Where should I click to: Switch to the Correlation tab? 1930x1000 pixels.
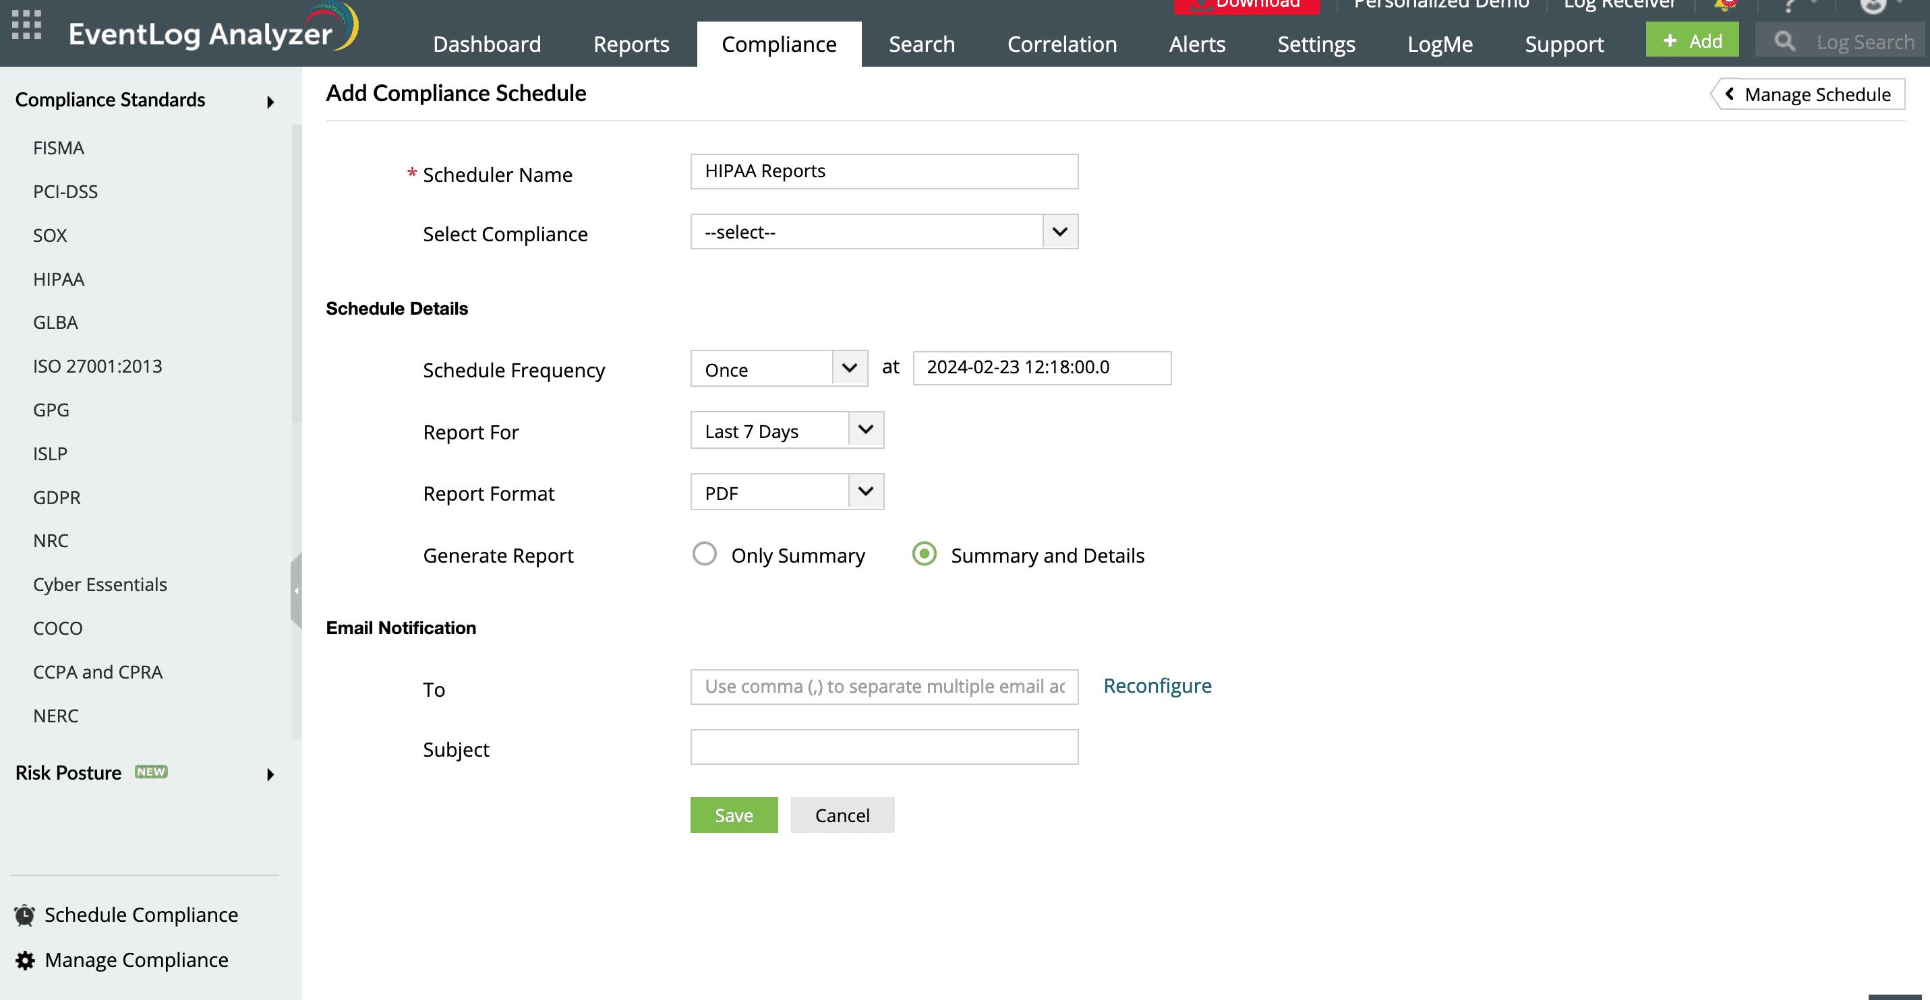coord(1061,44)
